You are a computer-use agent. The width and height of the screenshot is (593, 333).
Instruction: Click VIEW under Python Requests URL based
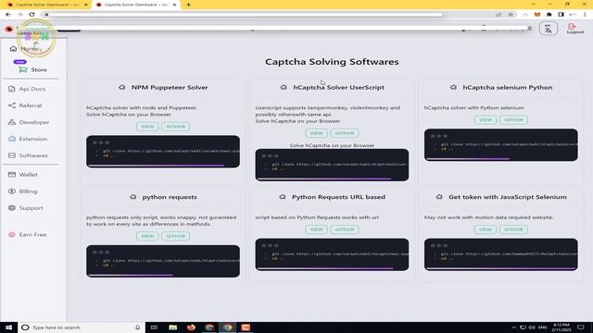click(317, 229)
